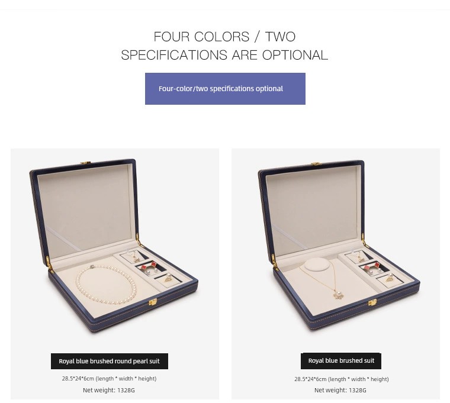Click the FOUR COLORS / TWO SPECIFICATIONS heading
Screen dimensions: 450x403
coord(225,46)
